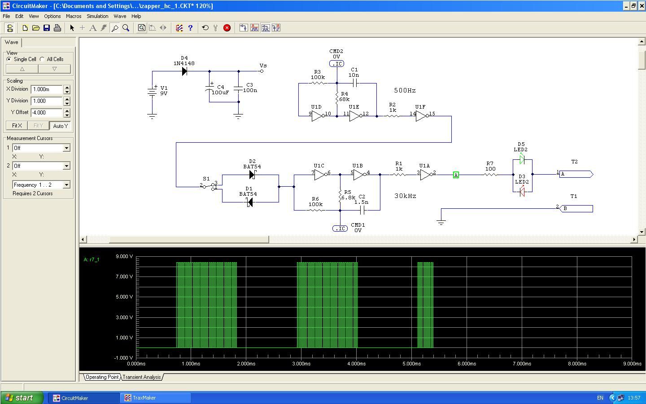Click the up triangle cell button
646x404 pixels.
point(22,69)
